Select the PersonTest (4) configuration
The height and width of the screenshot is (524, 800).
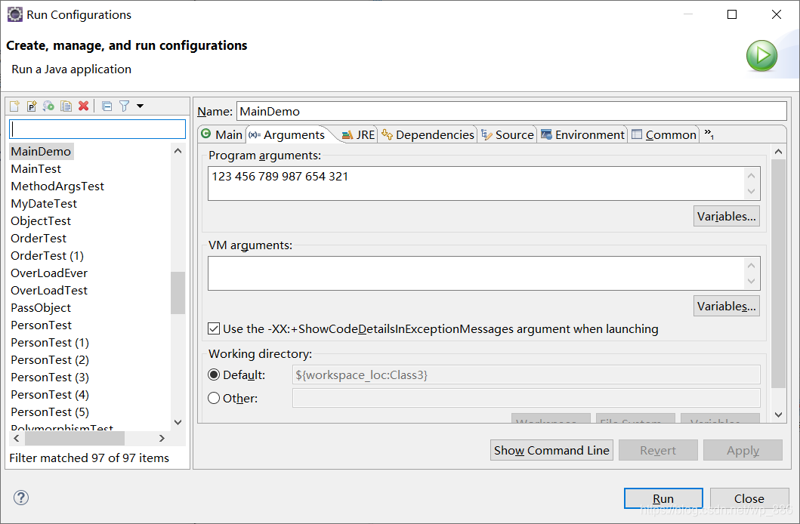click(50, 394)
